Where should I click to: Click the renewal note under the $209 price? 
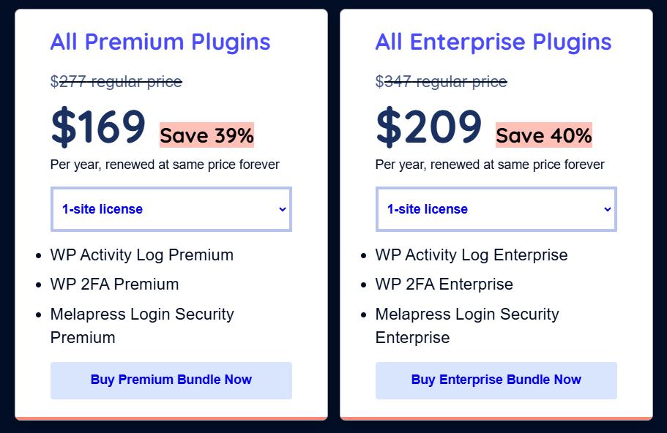[x=490, y=165]
